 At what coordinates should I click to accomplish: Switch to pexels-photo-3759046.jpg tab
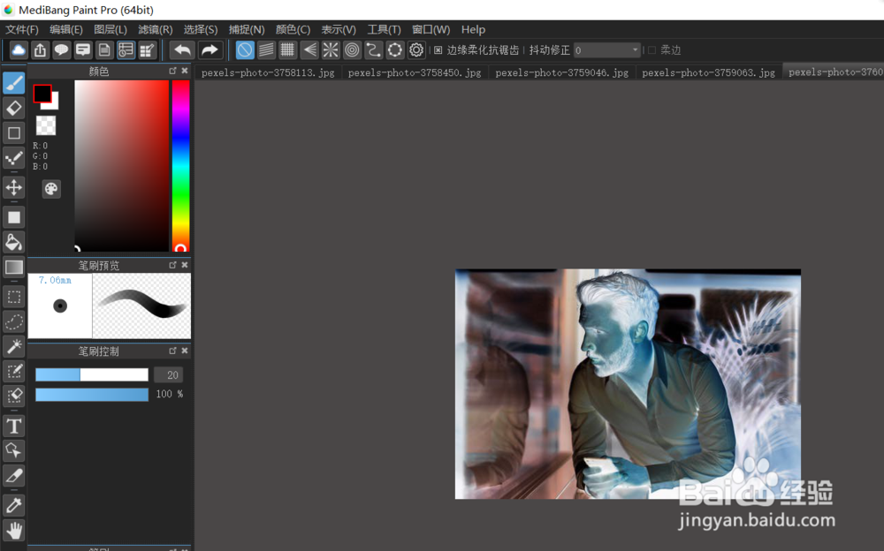tap(561, 72)
